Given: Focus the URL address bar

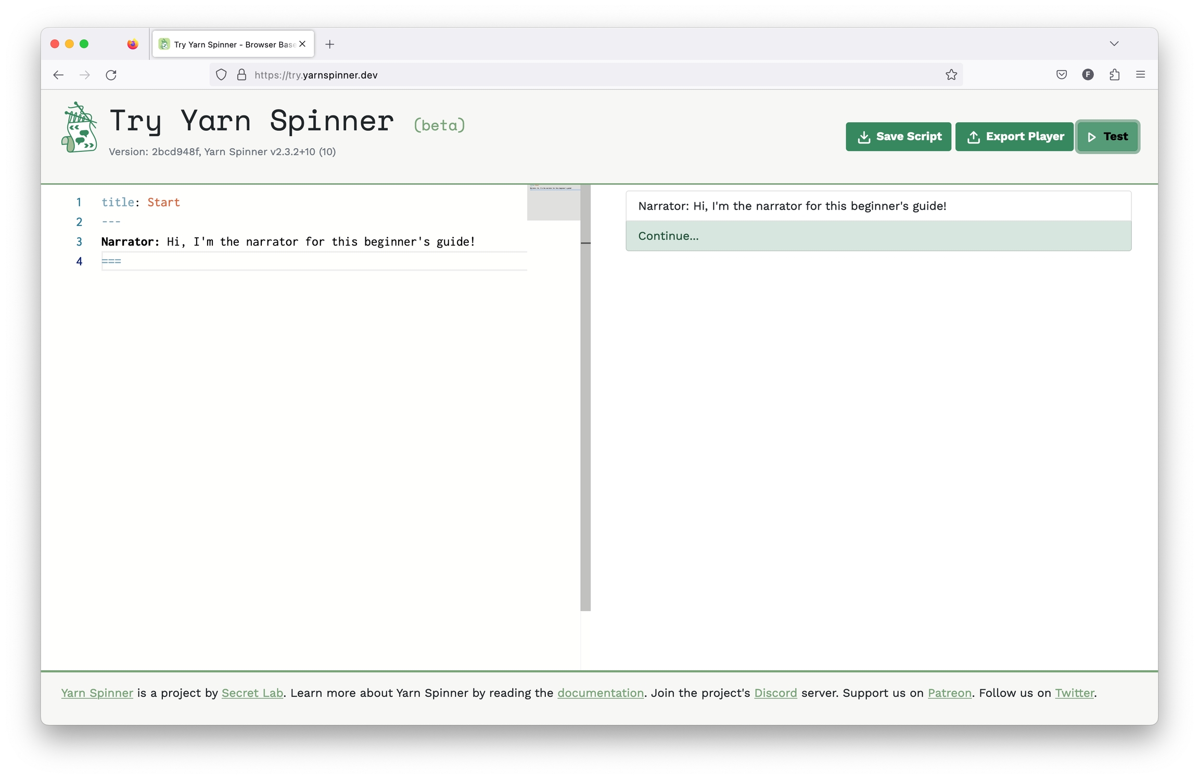Looking at the screenshot, I should (x=585, y=75).
